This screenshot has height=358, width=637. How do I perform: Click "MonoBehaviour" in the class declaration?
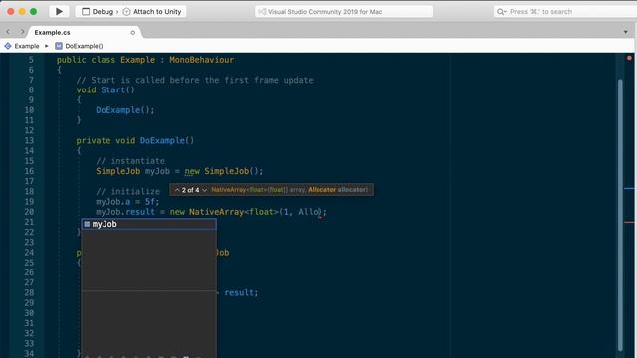[201, 60]
